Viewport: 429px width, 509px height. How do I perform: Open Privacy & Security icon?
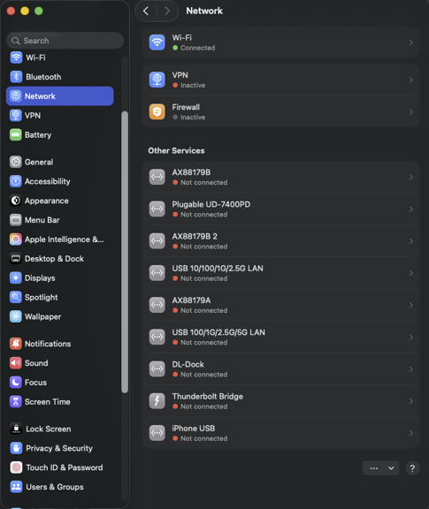pyautogui.click(x=16, y=448)
